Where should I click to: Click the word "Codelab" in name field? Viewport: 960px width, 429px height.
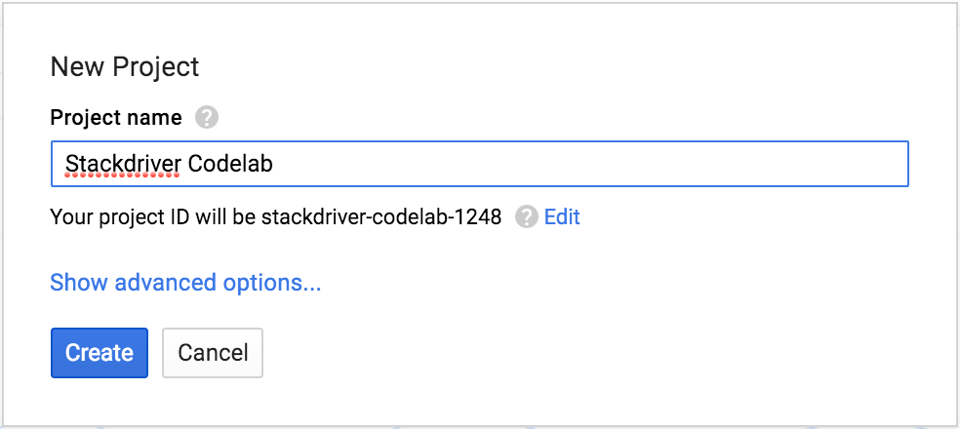coord(229,163)
